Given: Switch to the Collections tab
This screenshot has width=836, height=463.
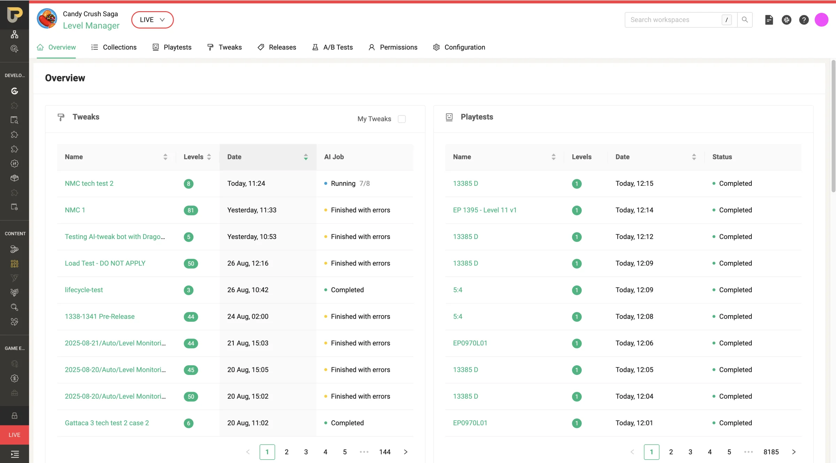Looking at the screenshot, I should click(x=114, y=47).
